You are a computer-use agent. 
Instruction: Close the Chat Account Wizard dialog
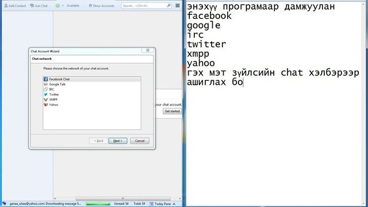(148, 50)
